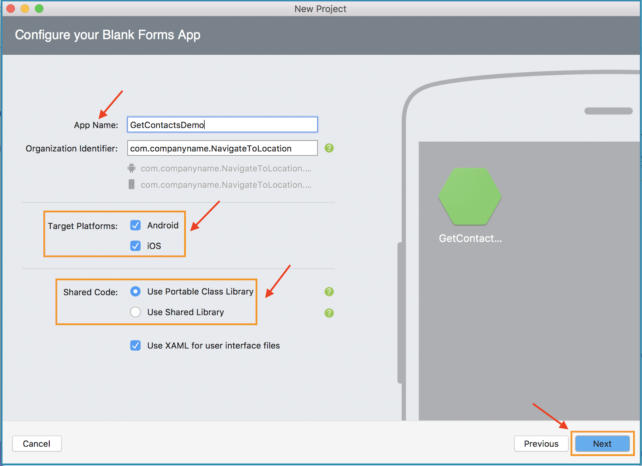Click the help icon beside Organization Identifier
The width and height of the screenshot is (642, 466).
coord(329,148)
